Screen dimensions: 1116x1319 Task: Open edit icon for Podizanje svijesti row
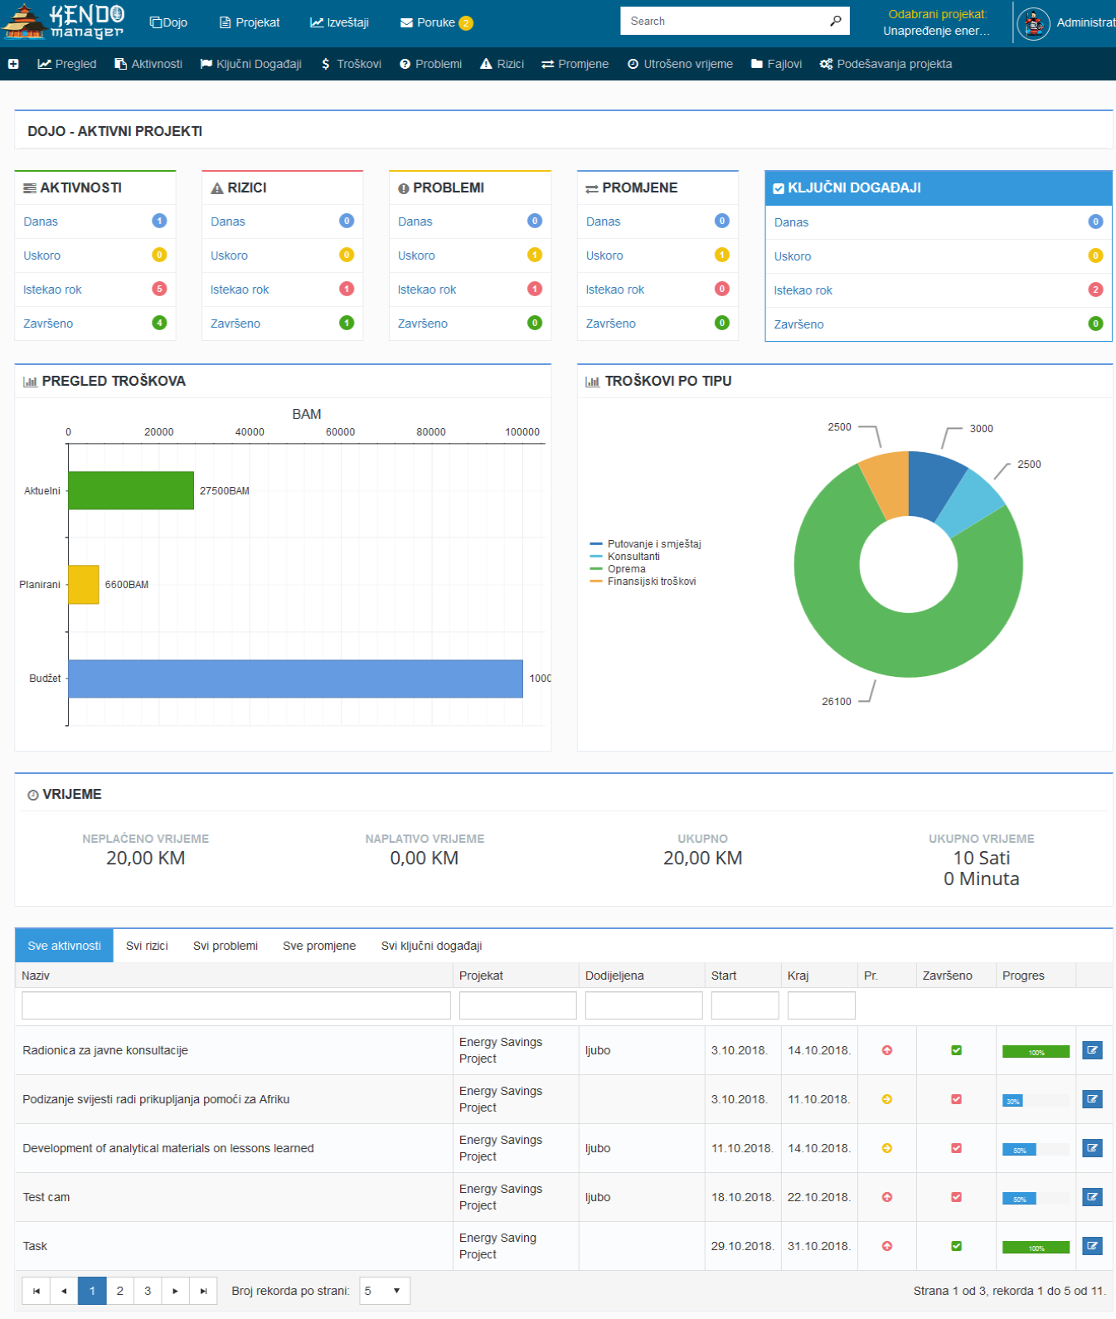[x=1092, y=1099]
